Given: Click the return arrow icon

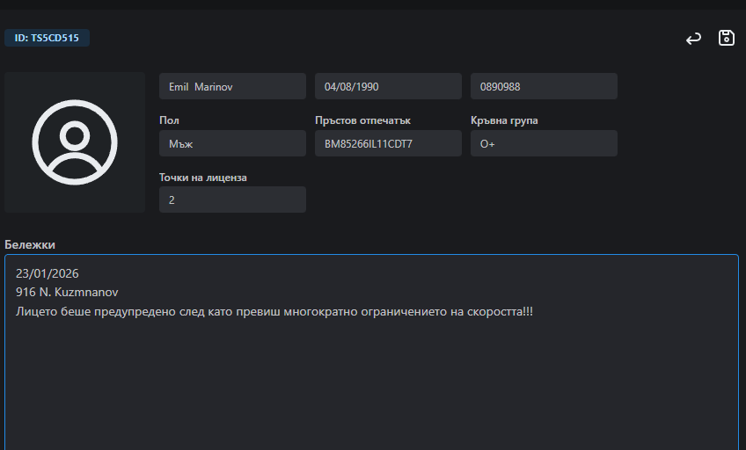Looking at the screenshot, I should point(693,38).
